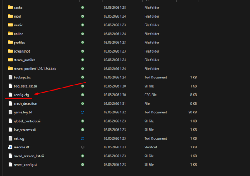Select the folder name steam_profiles(1.59.1.3s).bak

point(35,69)
